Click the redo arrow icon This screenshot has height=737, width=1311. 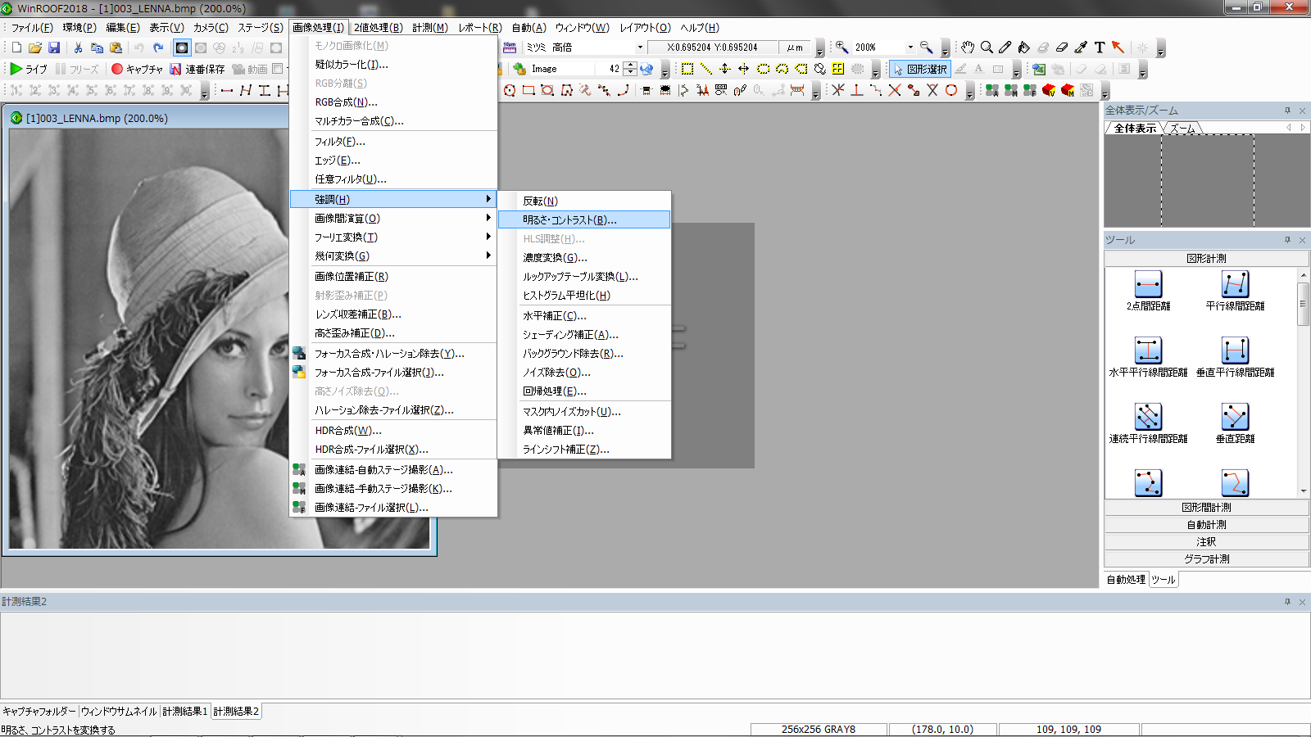(x=158, y=47)
